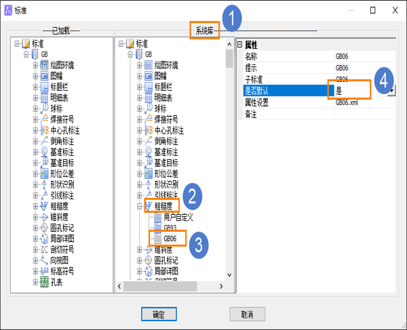
Task: Select 用户自定义 under 粗糙度
Action: point(178,217)
